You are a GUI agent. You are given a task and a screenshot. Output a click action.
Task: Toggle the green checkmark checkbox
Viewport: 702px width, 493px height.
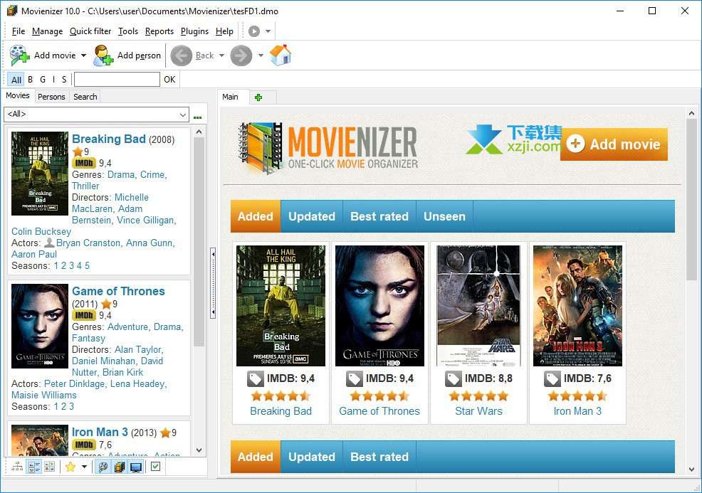tap(155, 467)
